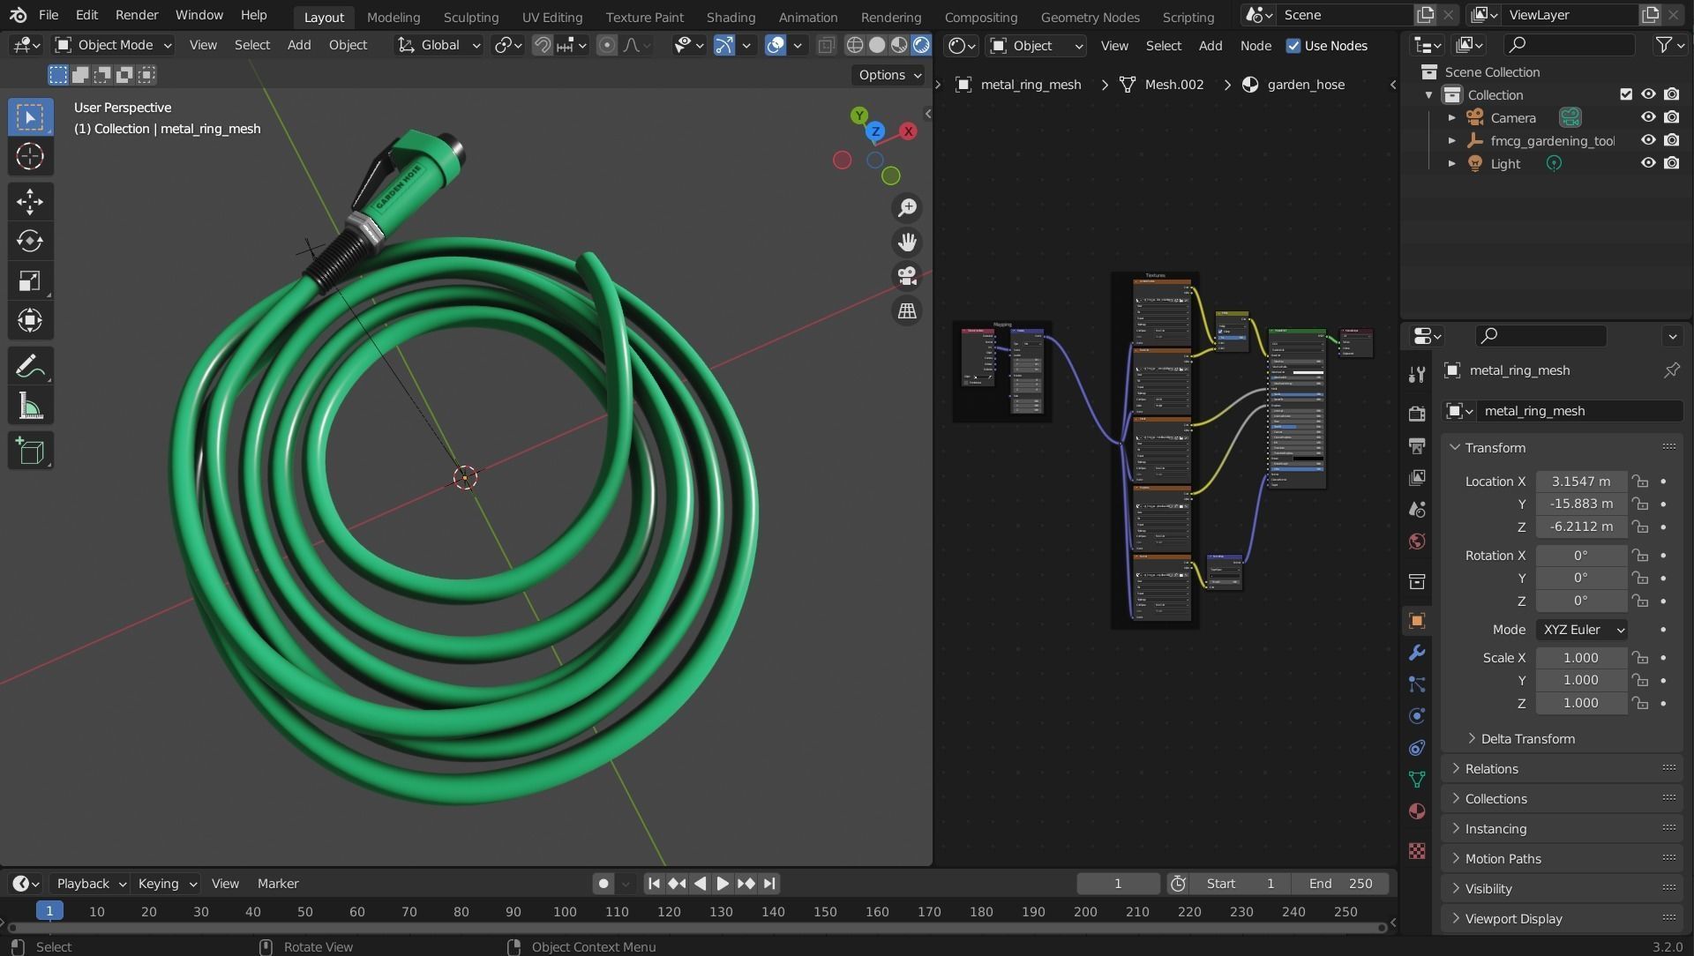This screenshot has height=956, width=1694.
Task: Hide the Light in viewport
Action: 1647,163
